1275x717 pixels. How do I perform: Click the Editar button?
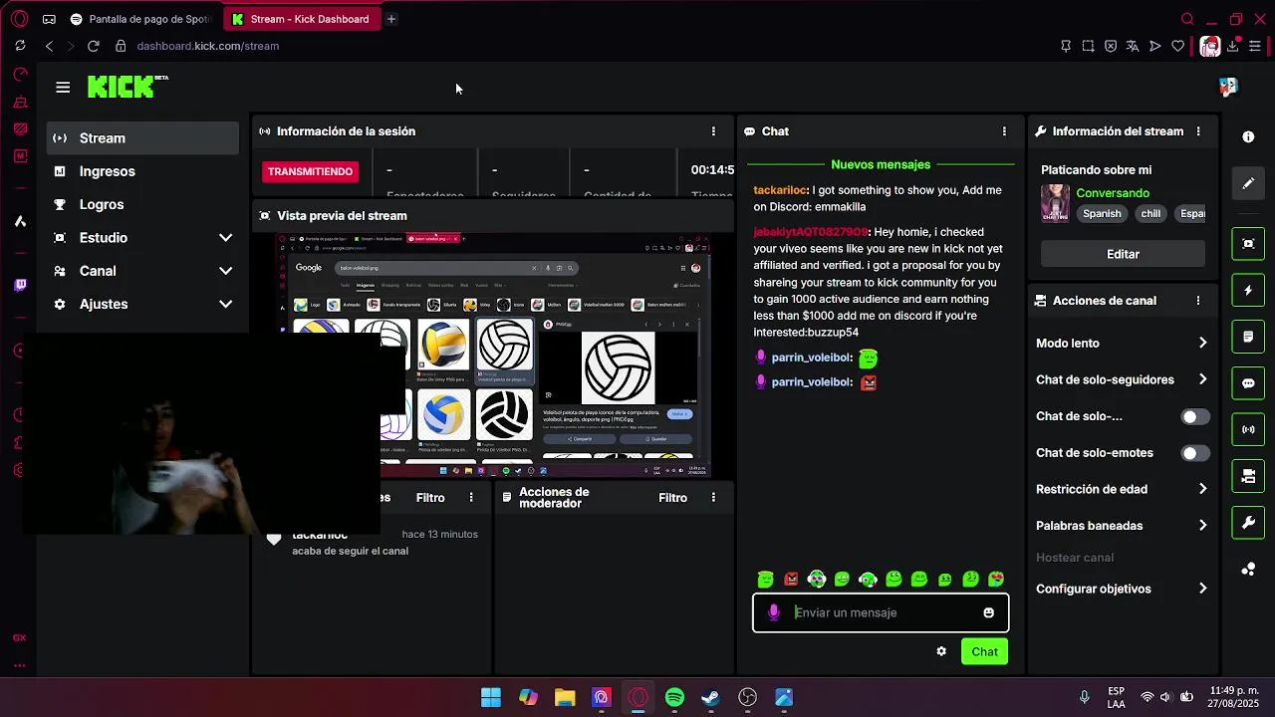point(1123,254)
